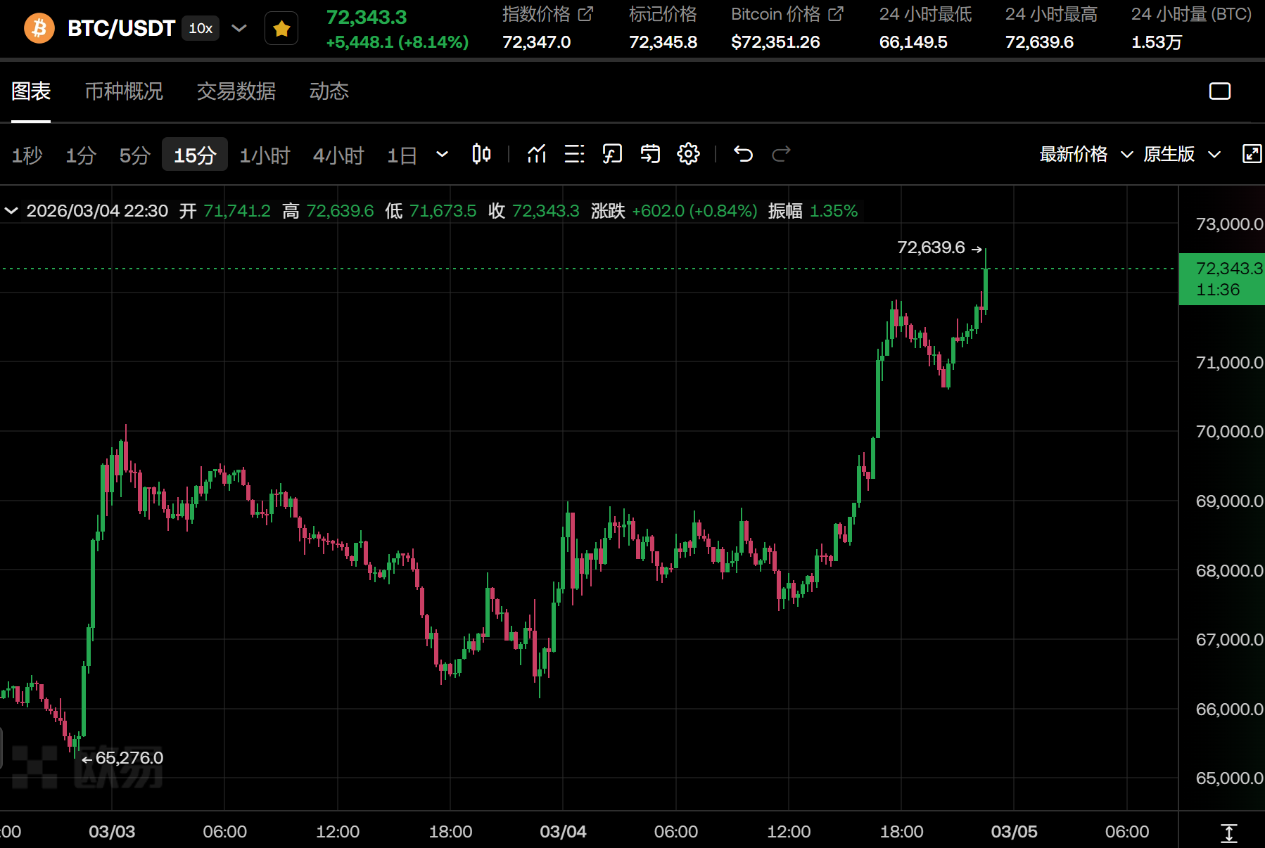
Task: Open the more time intervals dropdown
Action: pos(442,154)
